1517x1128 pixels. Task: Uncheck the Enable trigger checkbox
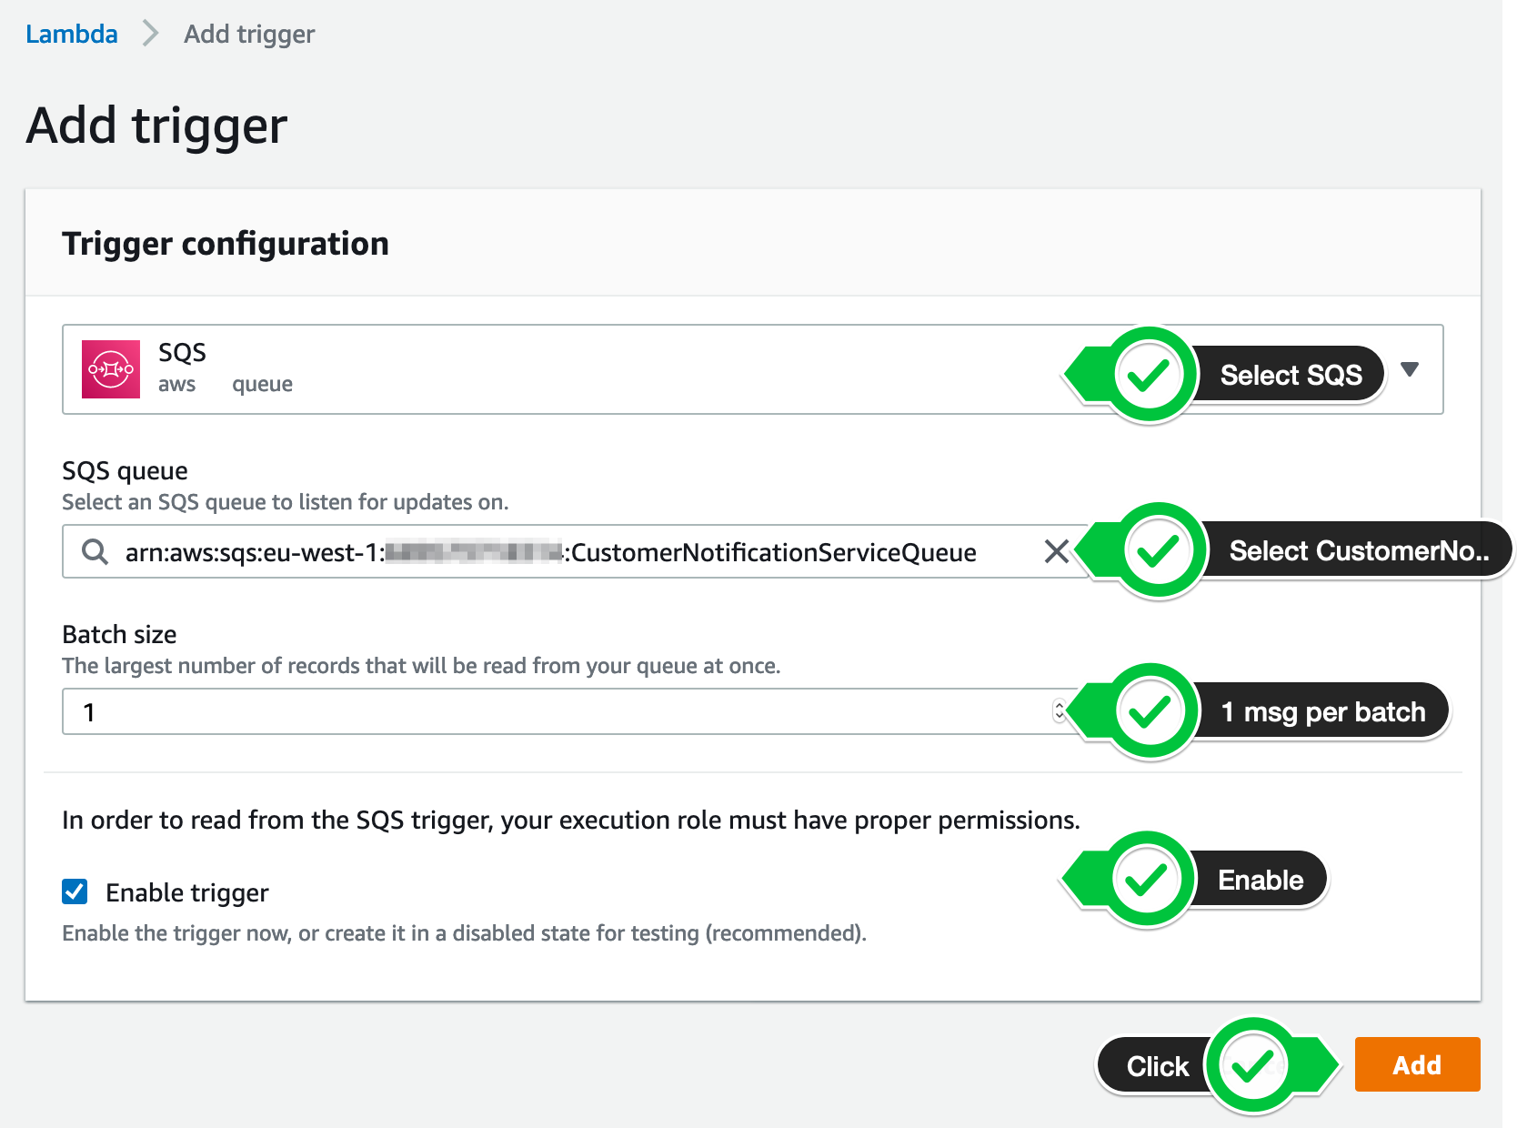75,891
